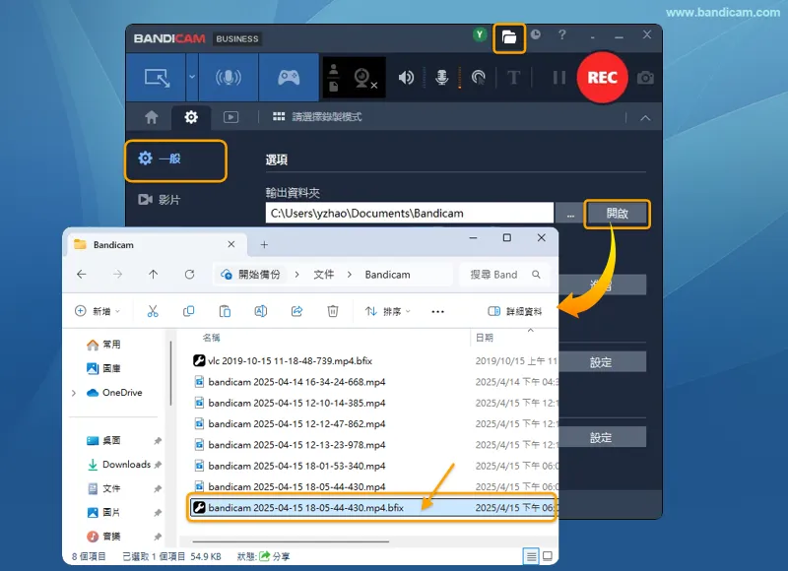Click the cut scissors icon
Viewport: 788px width, 571px height.
pos(153,311)
